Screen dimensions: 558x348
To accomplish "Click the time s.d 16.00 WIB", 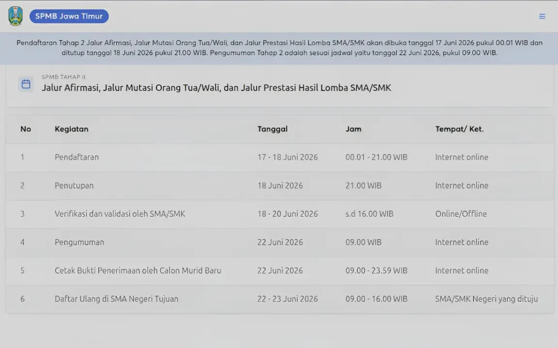I will [369, 214].
